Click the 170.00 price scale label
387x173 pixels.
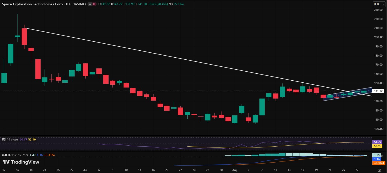(x=379, y=65)
